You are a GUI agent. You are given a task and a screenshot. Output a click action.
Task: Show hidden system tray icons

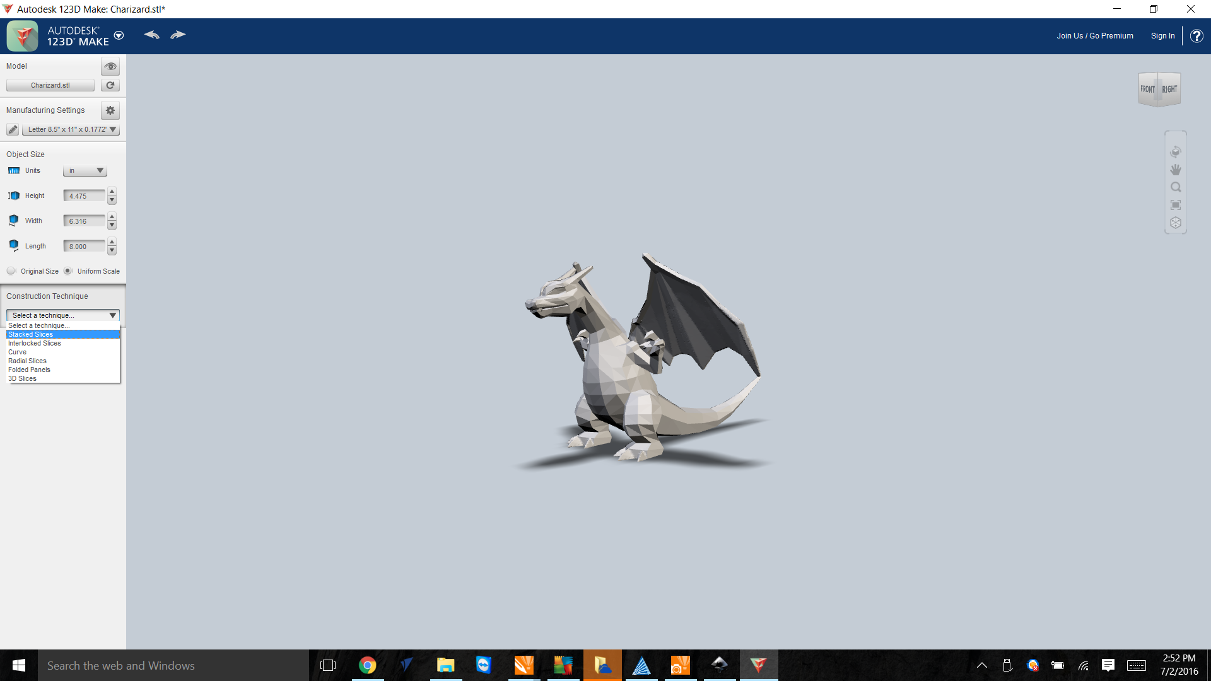[982, 665]
